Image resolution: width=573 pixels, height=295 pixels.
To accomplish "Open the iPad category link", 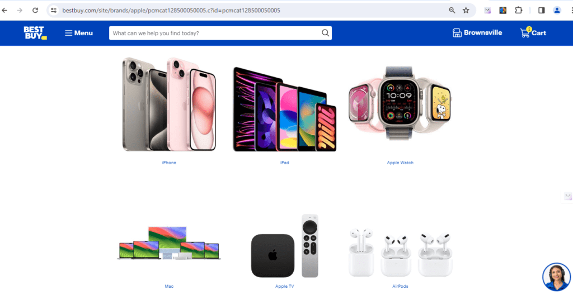I will (285, 163).
